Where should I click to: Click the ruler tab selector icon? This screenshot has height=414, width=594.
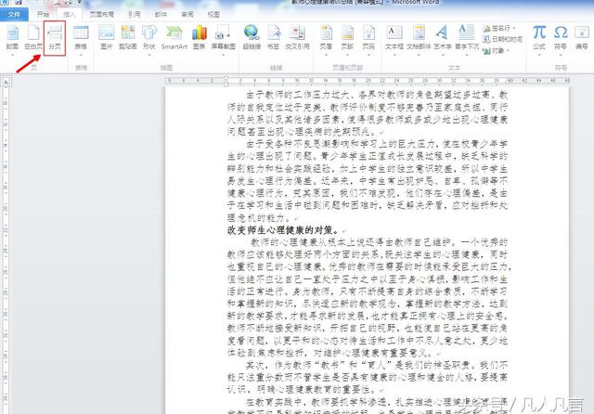pyautogui.click(x=6, y=81)
